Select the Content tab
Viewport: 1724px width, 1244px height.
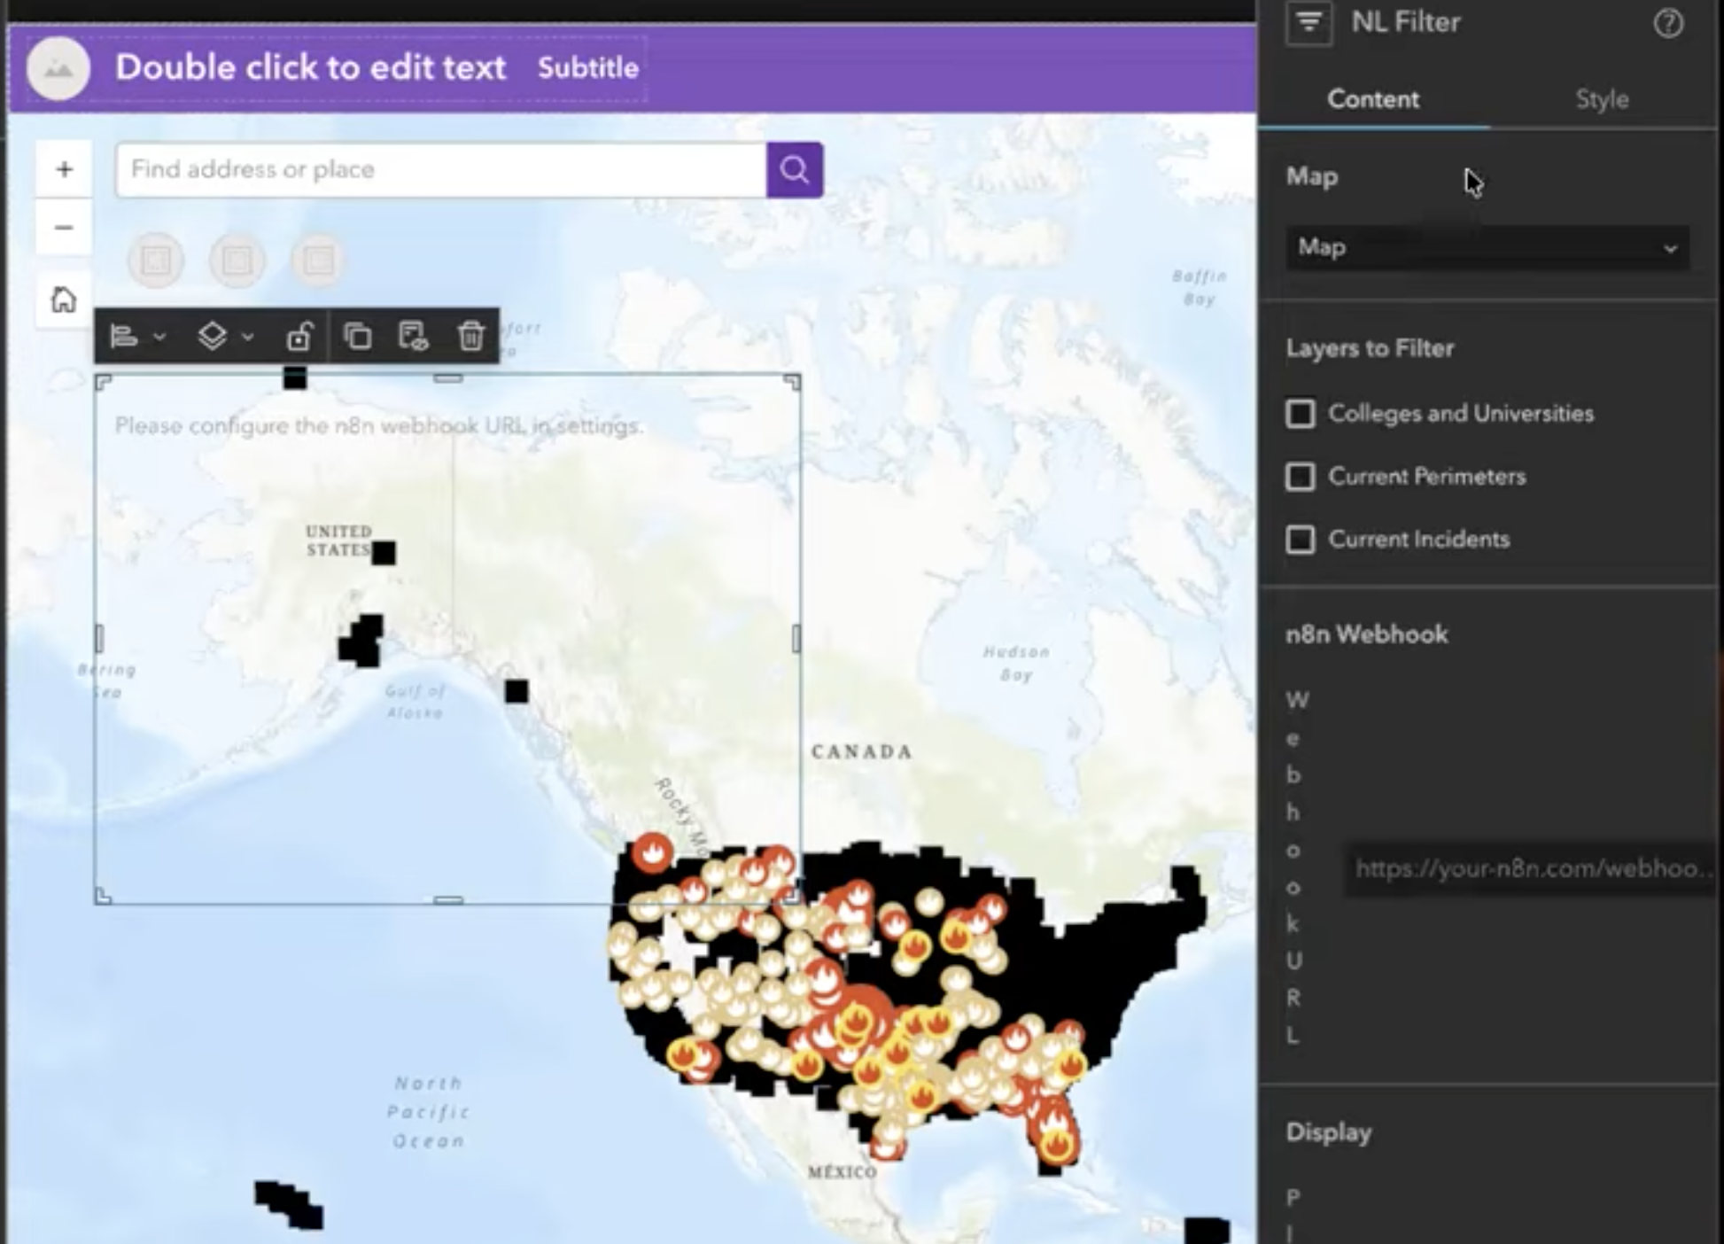[1372, 99]
